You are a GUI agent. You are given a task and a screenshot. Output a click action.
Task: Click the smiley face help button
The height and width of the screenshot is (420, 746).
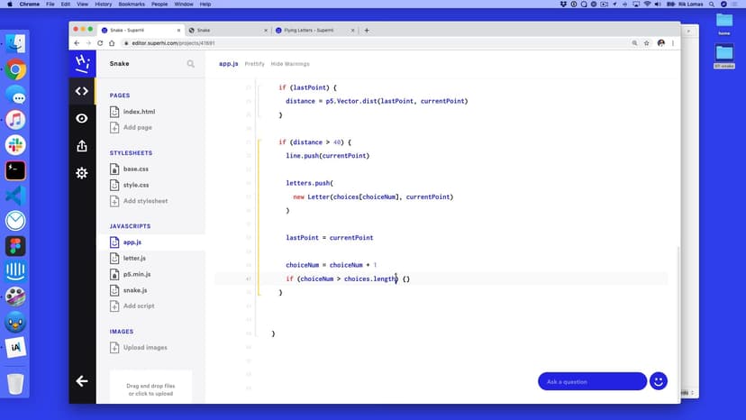pos(658,381)
